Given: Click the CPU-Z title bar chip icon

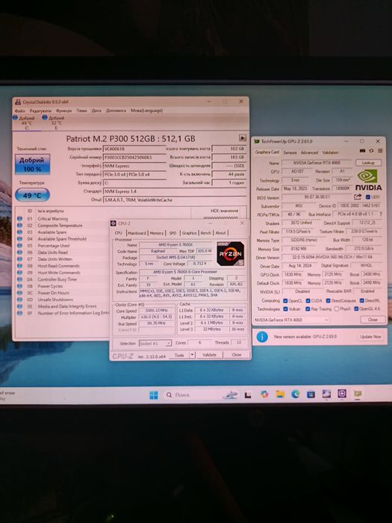Looking at the screenshot, I should pyautogui.click(x=113, y=223).
